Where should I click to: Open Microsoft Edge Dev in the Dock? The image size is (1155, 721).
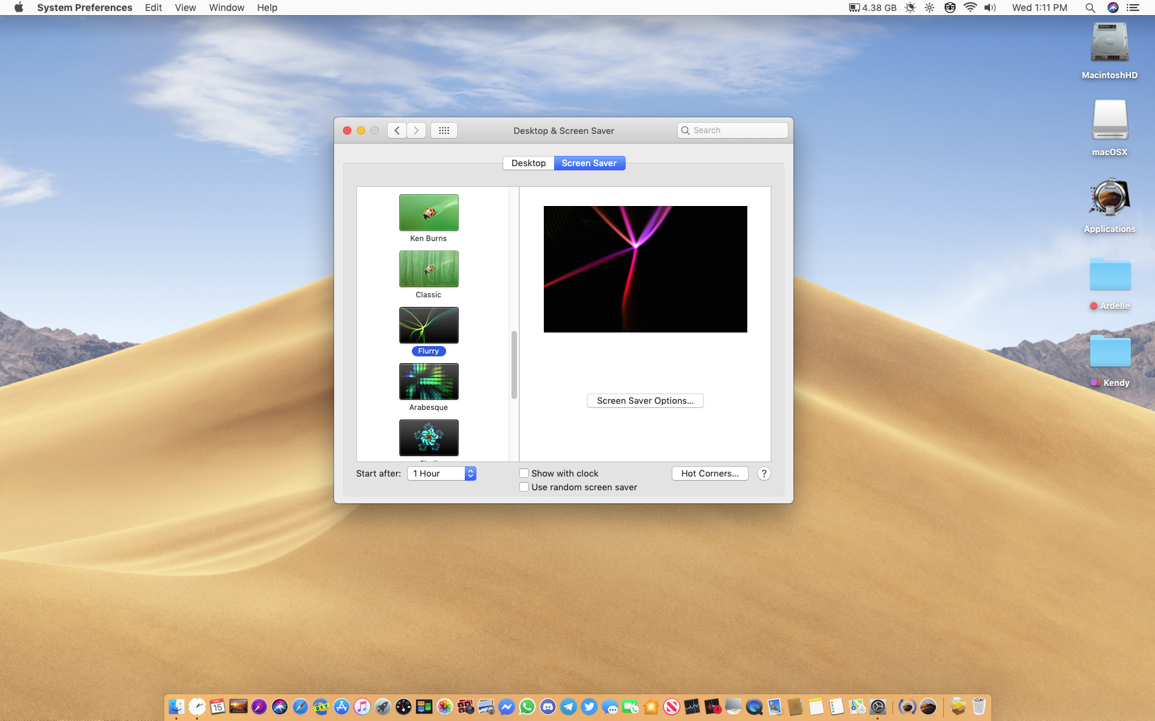click(x=321, y=706)
